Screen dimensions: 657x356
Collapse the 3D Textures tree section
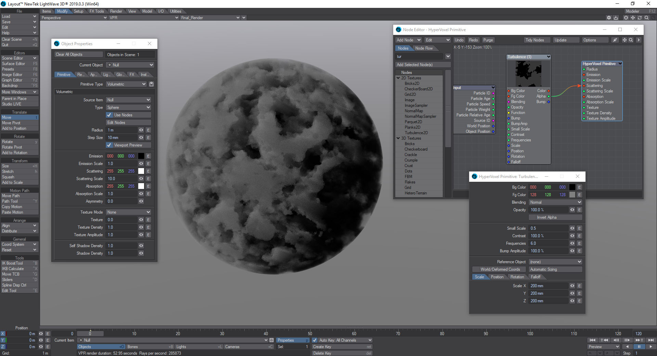pos(398,138)
